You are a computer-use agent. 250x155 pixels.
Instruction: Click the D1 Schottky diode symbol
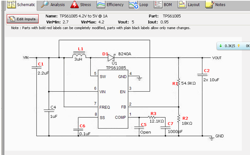coord(111,58)
